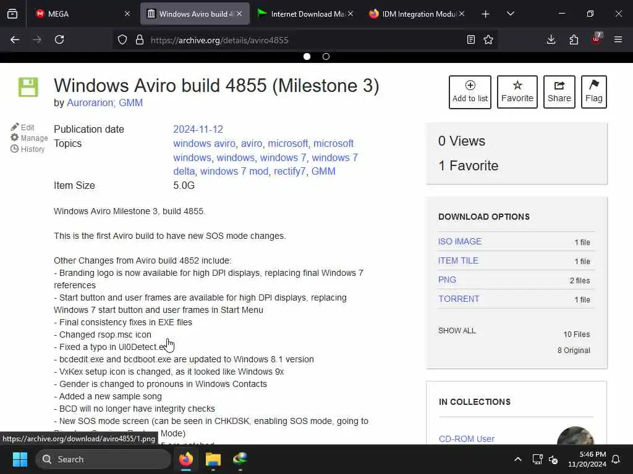The height and width of the screenshot is (474, 633).
Task: Open the item History link
Action: tap(27, 149)
